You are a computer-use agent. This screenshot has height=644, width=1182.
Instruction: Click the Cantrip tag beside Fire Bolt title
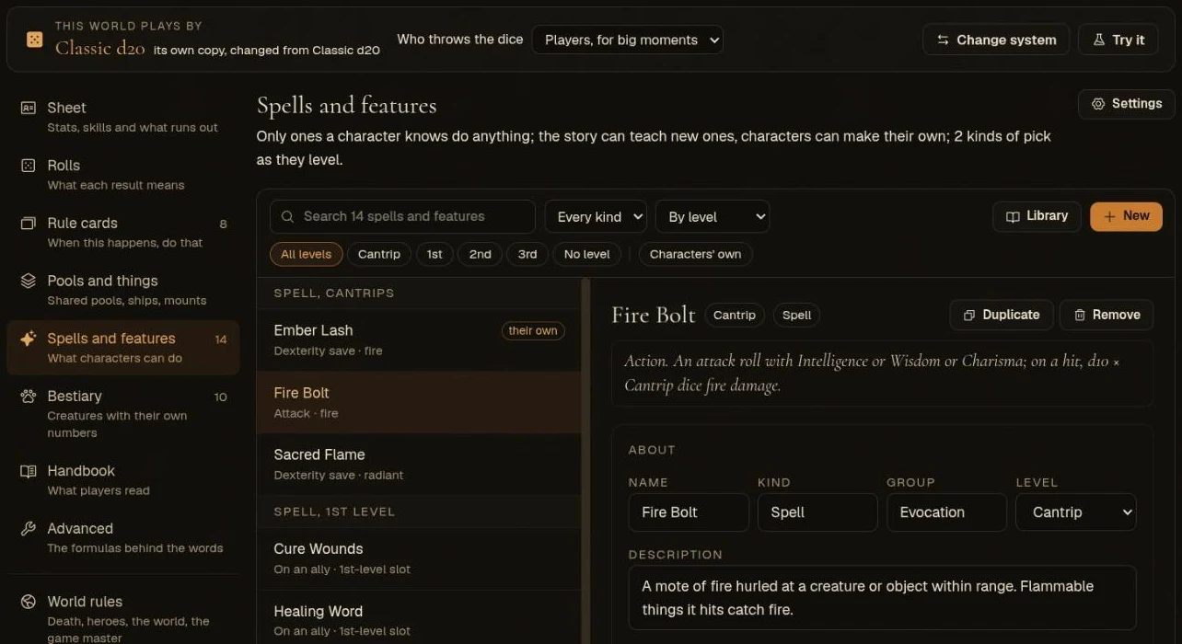click(734, 315)
